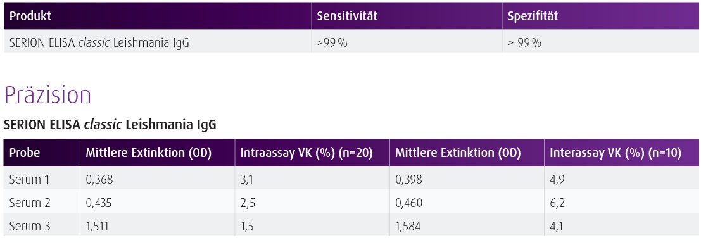The image size is (701, 245).
Task: Click the Serum 3 row label
Action: pyautogui.click(x=30, y=227)
